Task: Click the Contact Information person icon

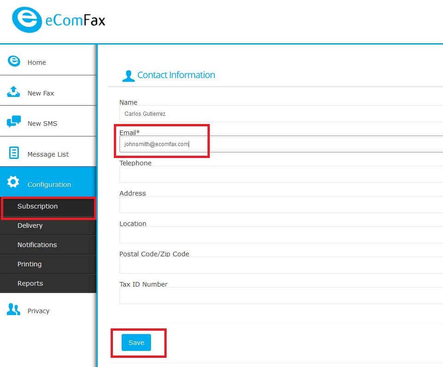Action: [x=129, y=76]
